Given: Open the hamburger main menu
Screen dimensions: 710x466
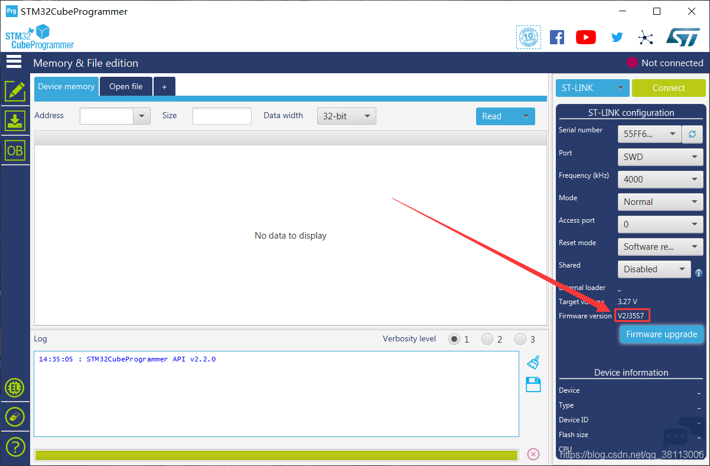Looking at the screenshot, I should [14, 62].
